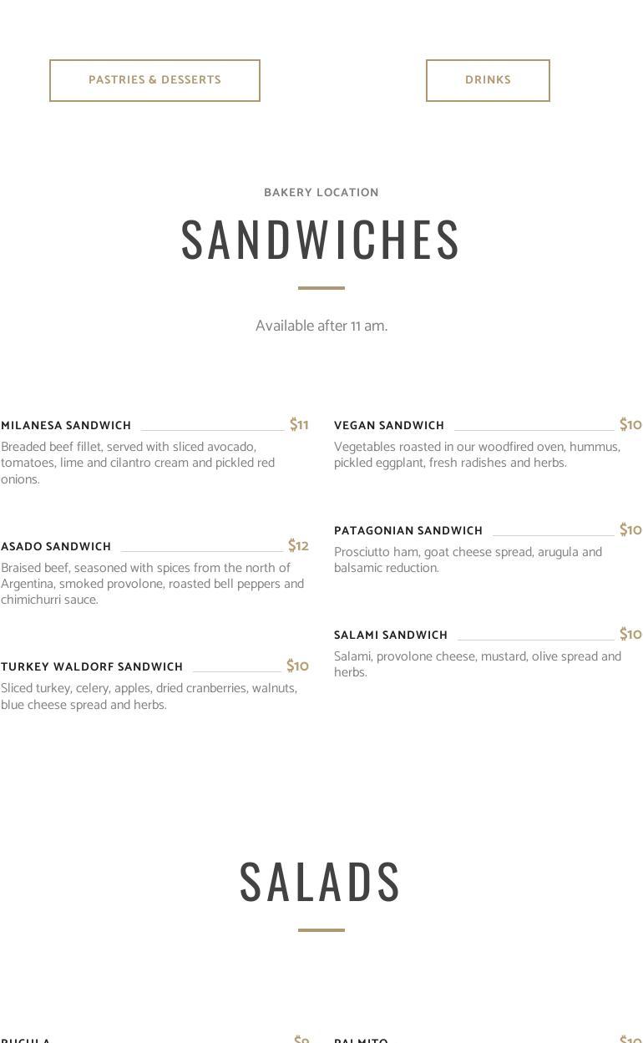643x1043 pixels.
Task: Select the Turkey Waldorf Sandwich title
Action: coord(92,667)
